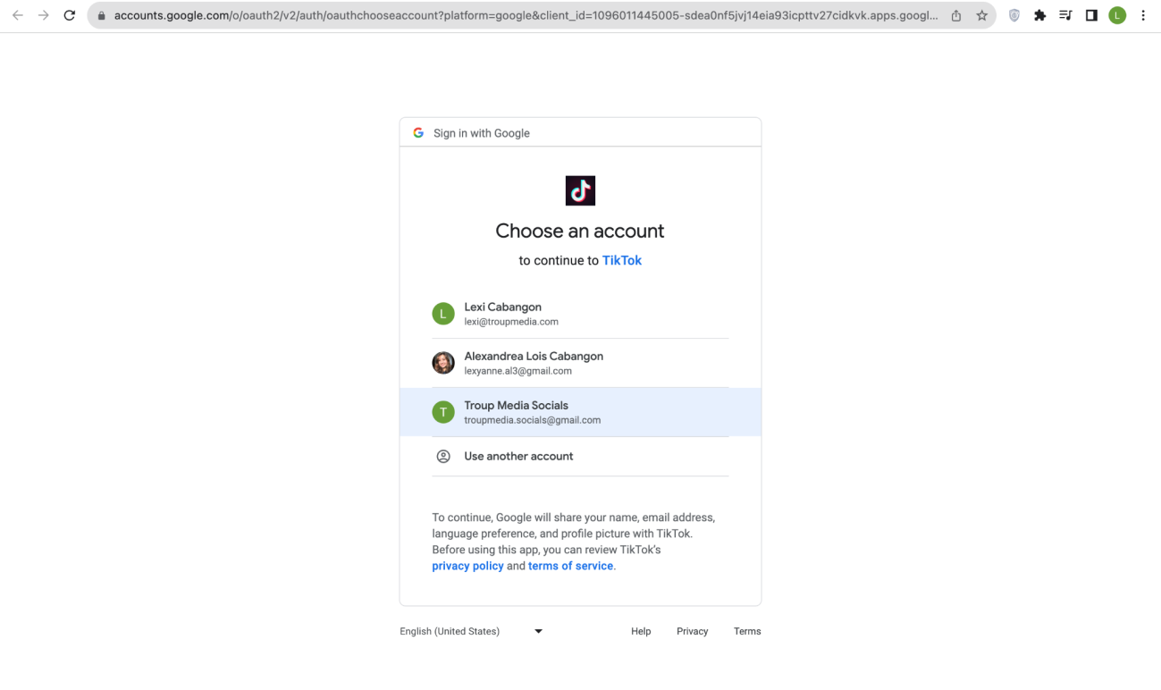Open the TikTok link in heading

coord(621,261)
